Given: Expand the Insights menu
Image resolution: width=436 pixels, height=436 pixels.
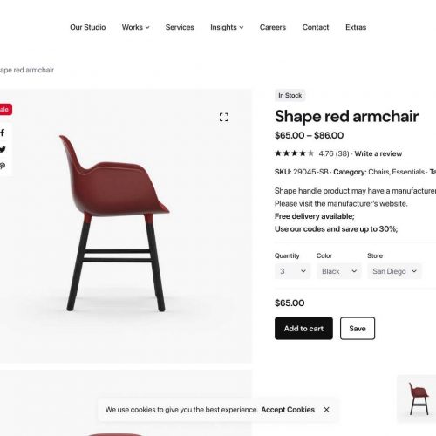Looking at the screenshot, I should pyautogui.click(x=227, y=27).
